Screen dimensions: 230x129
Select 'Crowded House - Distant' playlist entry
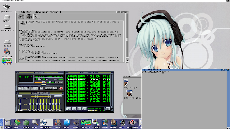pyautogui.click(x=88, y=95)
